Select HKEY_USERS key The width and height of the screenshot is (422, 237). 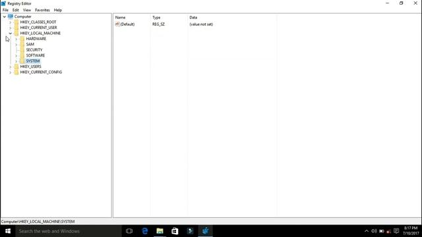31,66
